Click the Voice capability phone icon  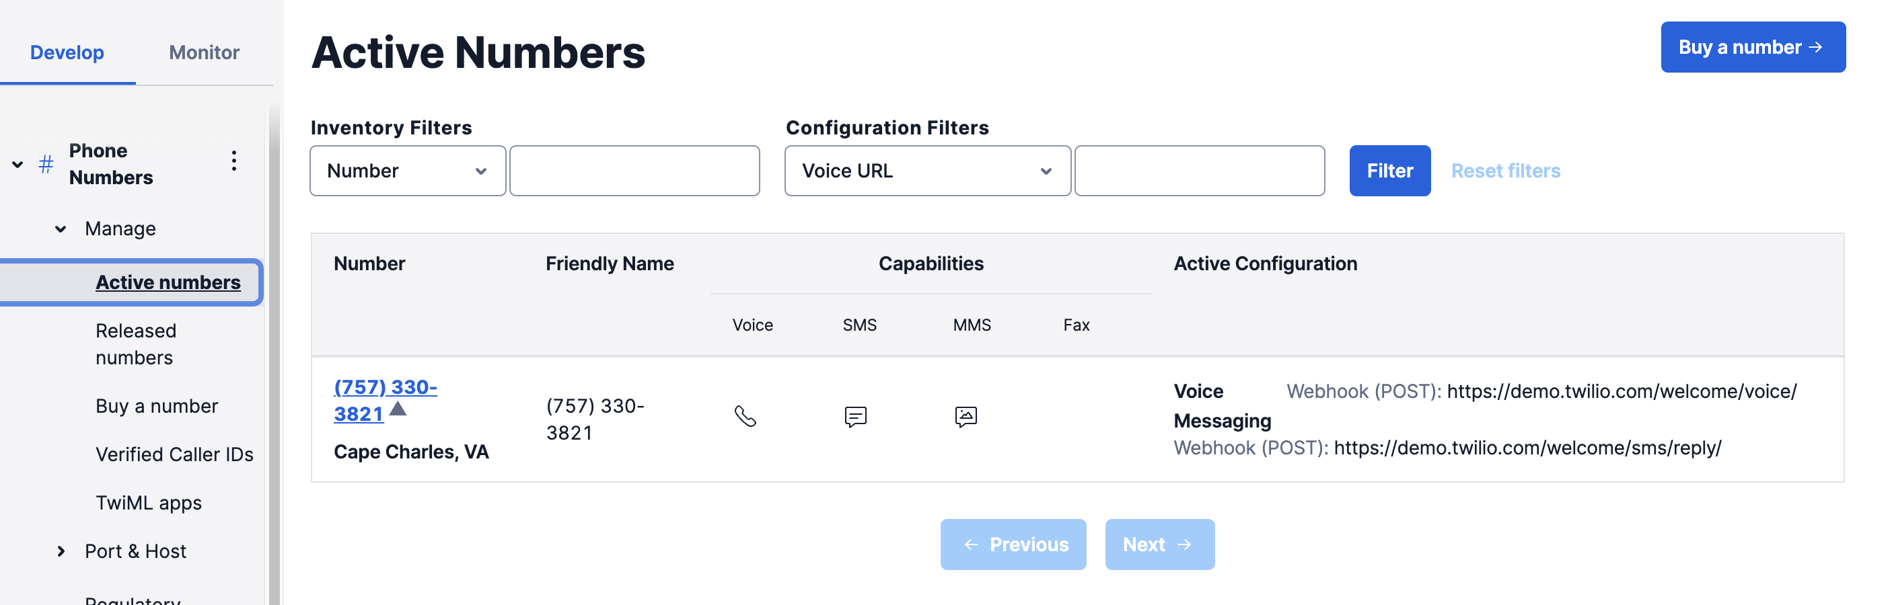click(x=745, y=416)
